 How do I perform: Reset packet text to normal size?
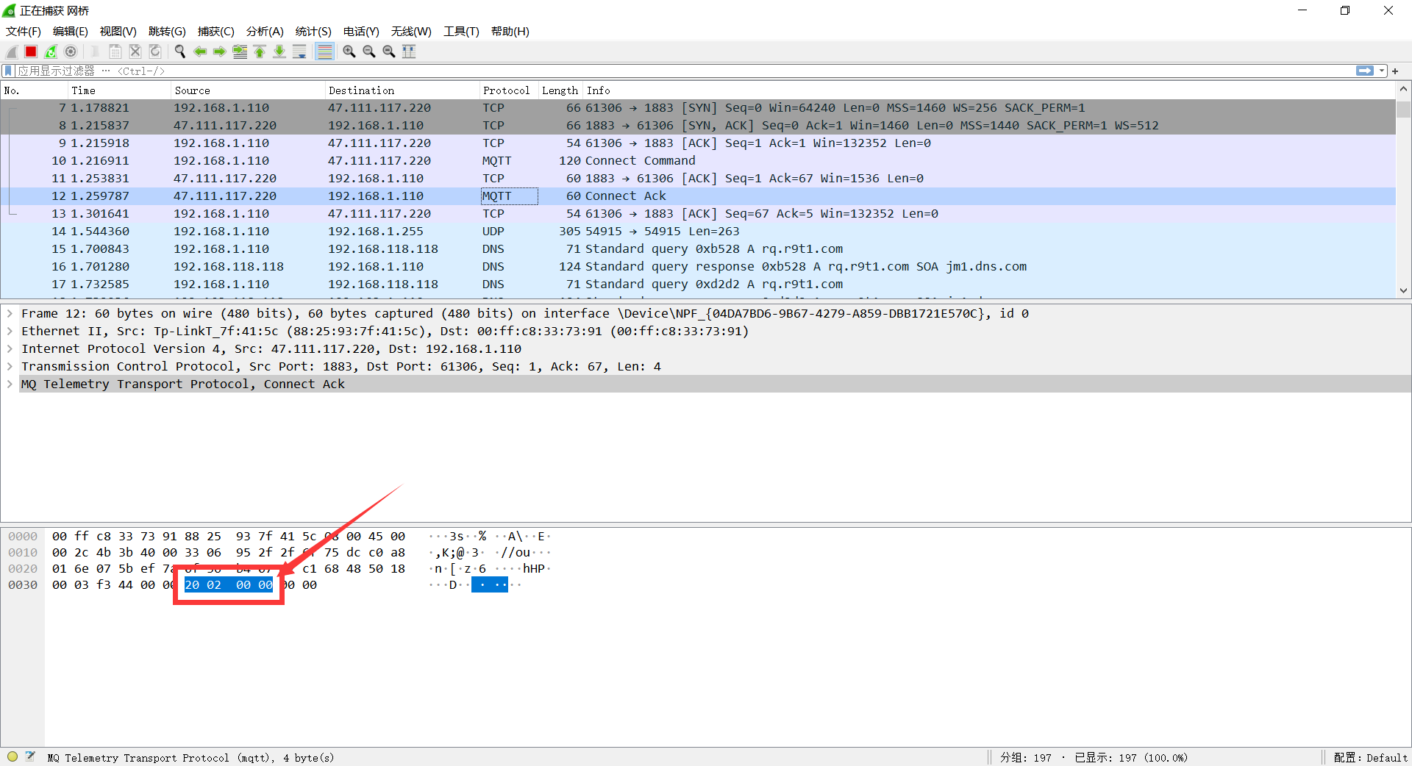point(389,51)
